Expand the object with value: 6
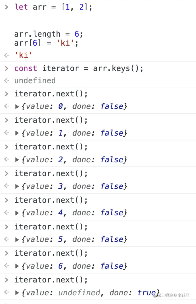 [x=17, y=266]
